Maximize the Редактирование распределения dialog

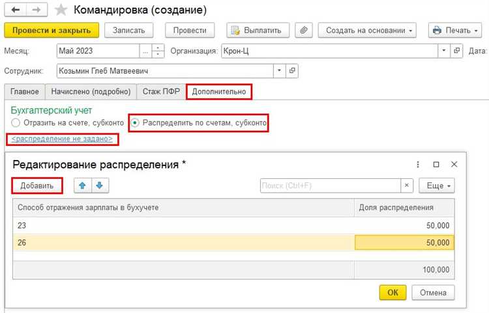click(x=436, y=164)
